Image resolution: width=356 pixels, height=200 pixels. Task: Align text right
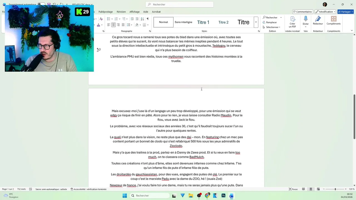tap(118, 25)
